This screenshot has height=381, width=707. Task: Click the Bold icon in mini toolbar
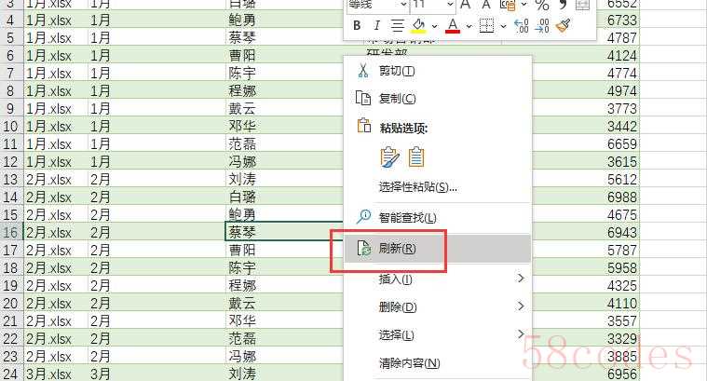pyautogui.click(x=358, y=26)
